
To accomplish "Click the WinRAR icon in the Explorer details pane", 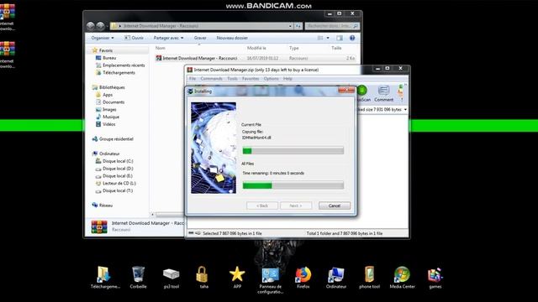I will click(x=99, y=226).
